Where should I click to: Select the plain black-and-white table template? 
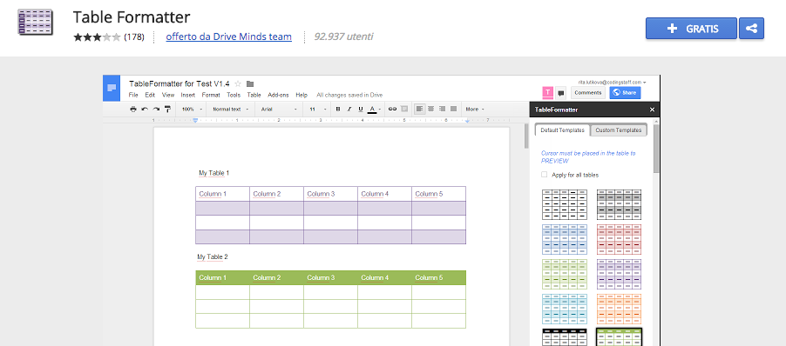[565, 204]
